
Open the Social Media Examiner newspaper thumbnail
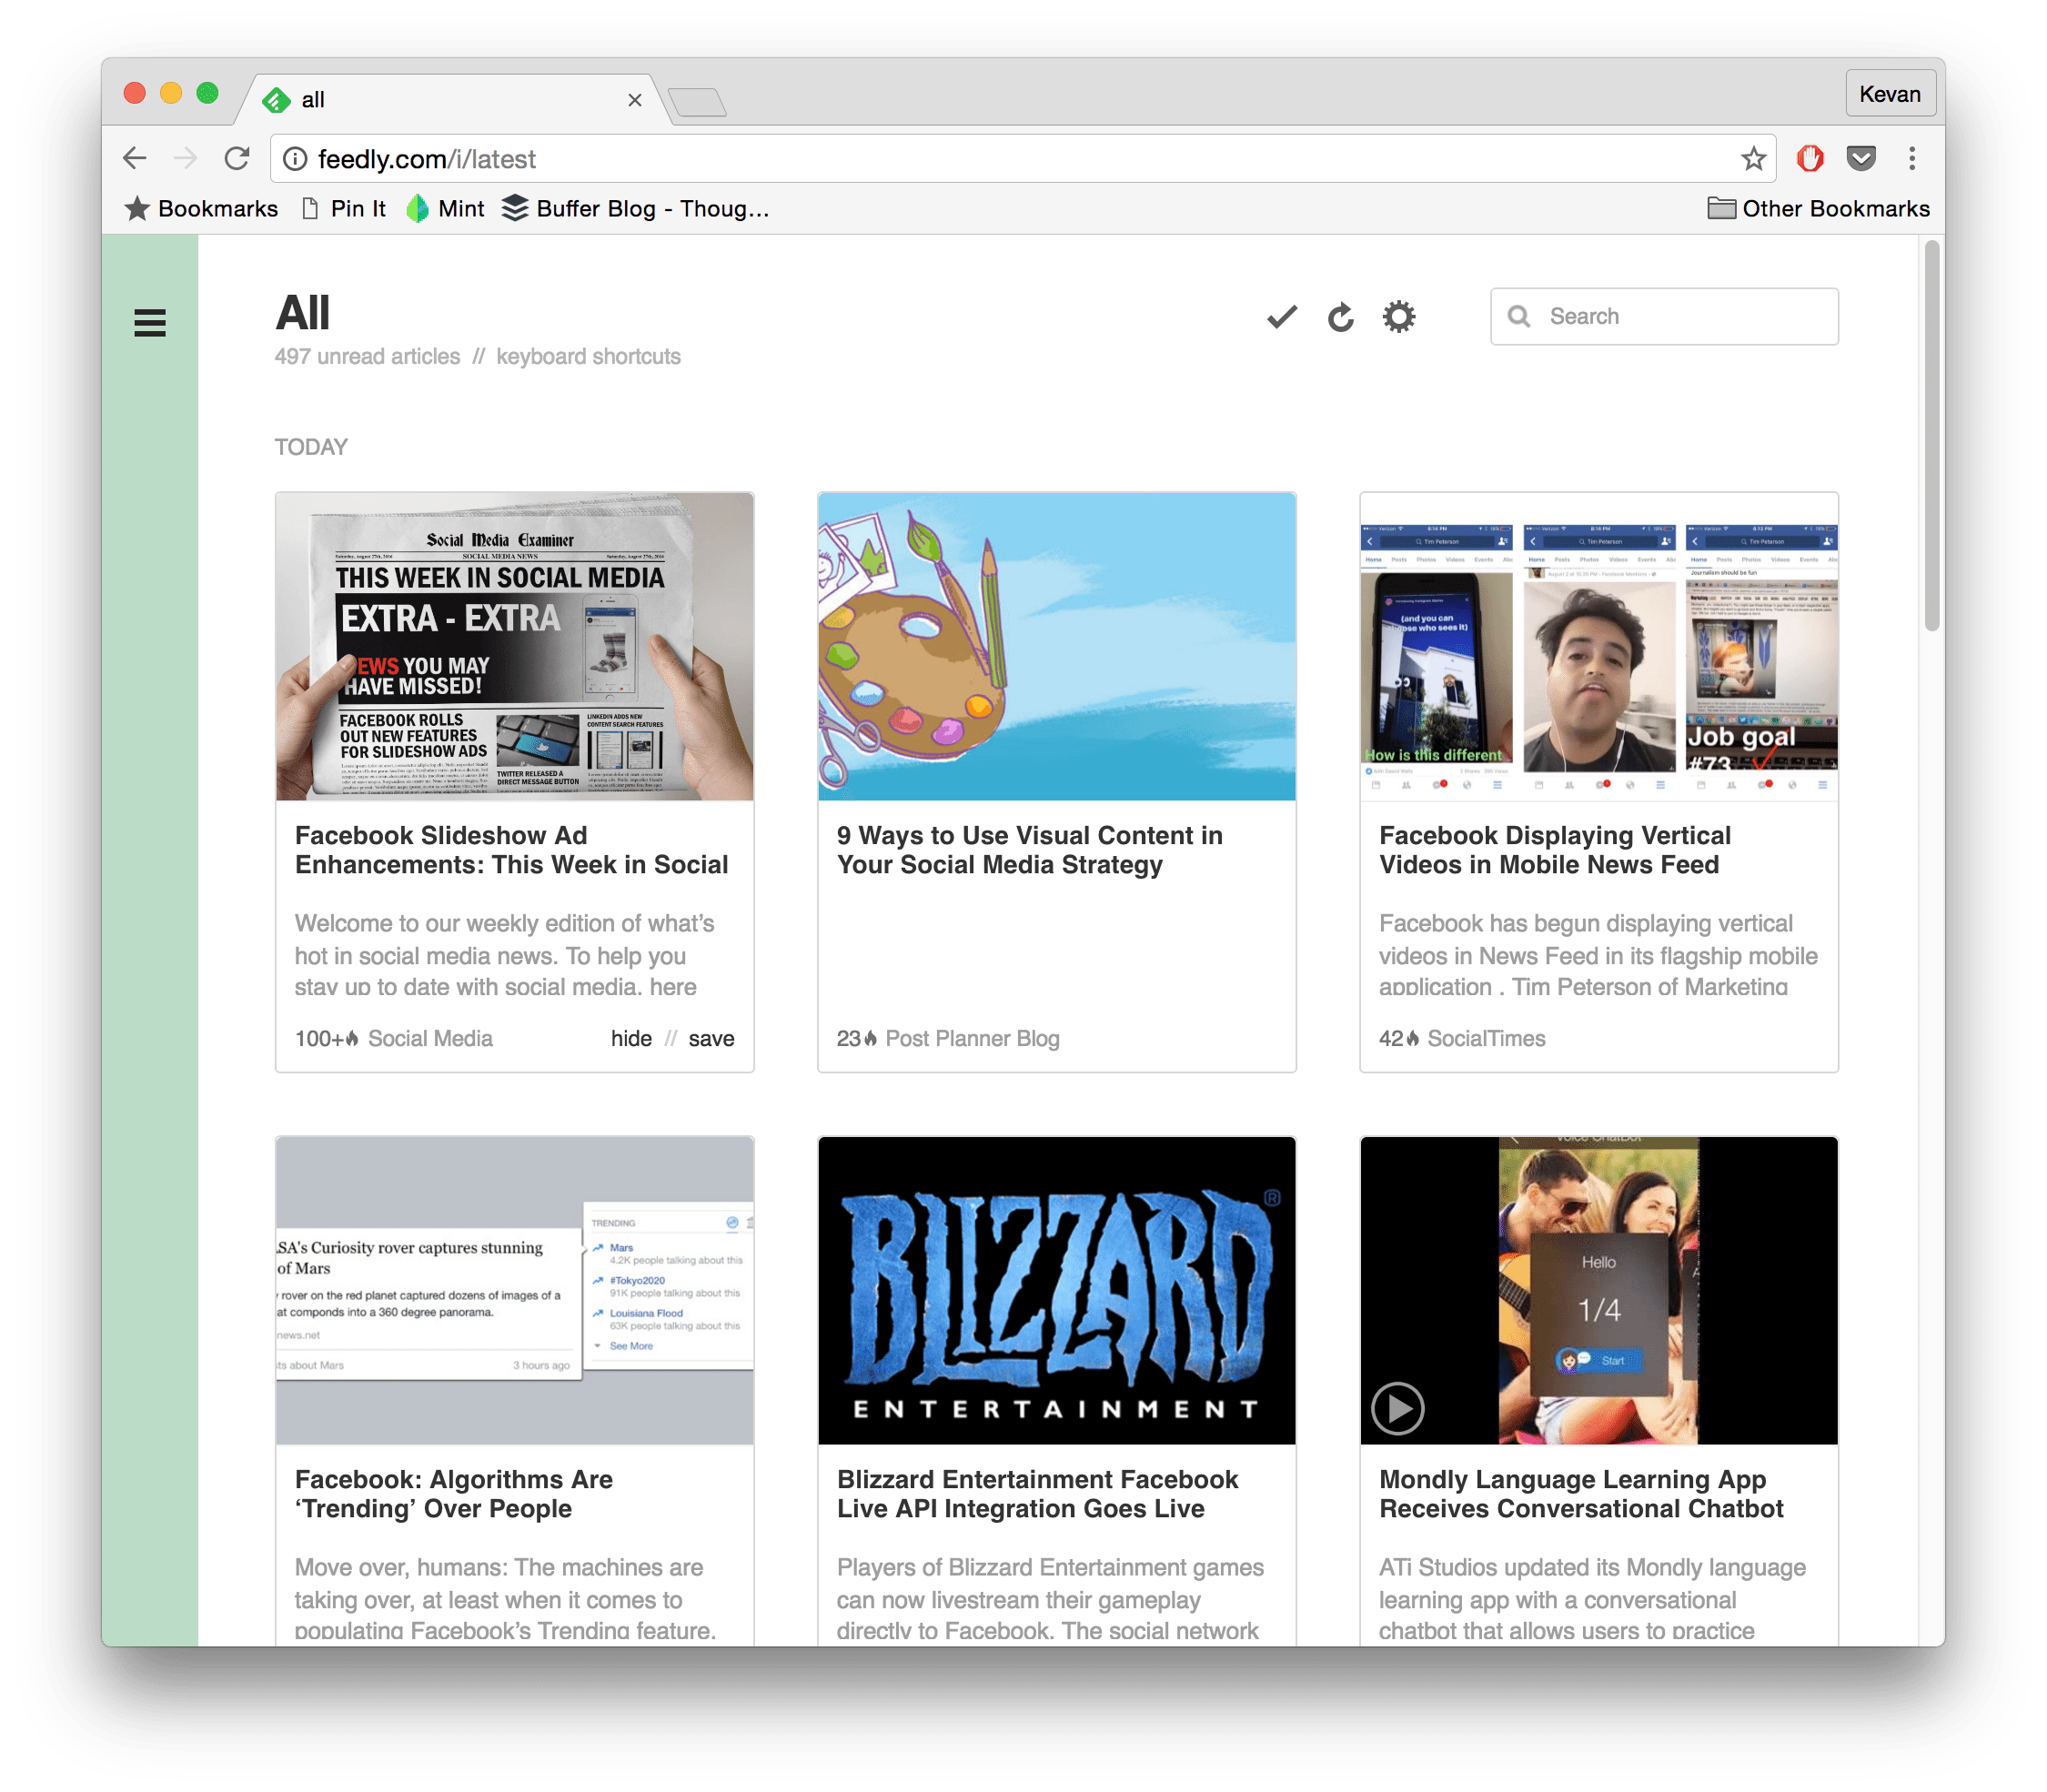coord(514,646)
